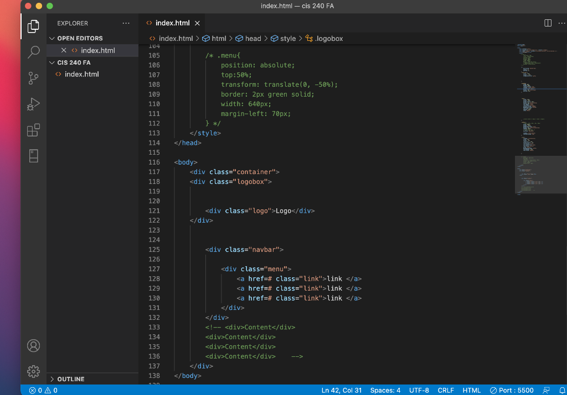Image resolution: width=567 pixels, height=395 pixels.
Task: Show warnings count in status bar
Action: 50,391
